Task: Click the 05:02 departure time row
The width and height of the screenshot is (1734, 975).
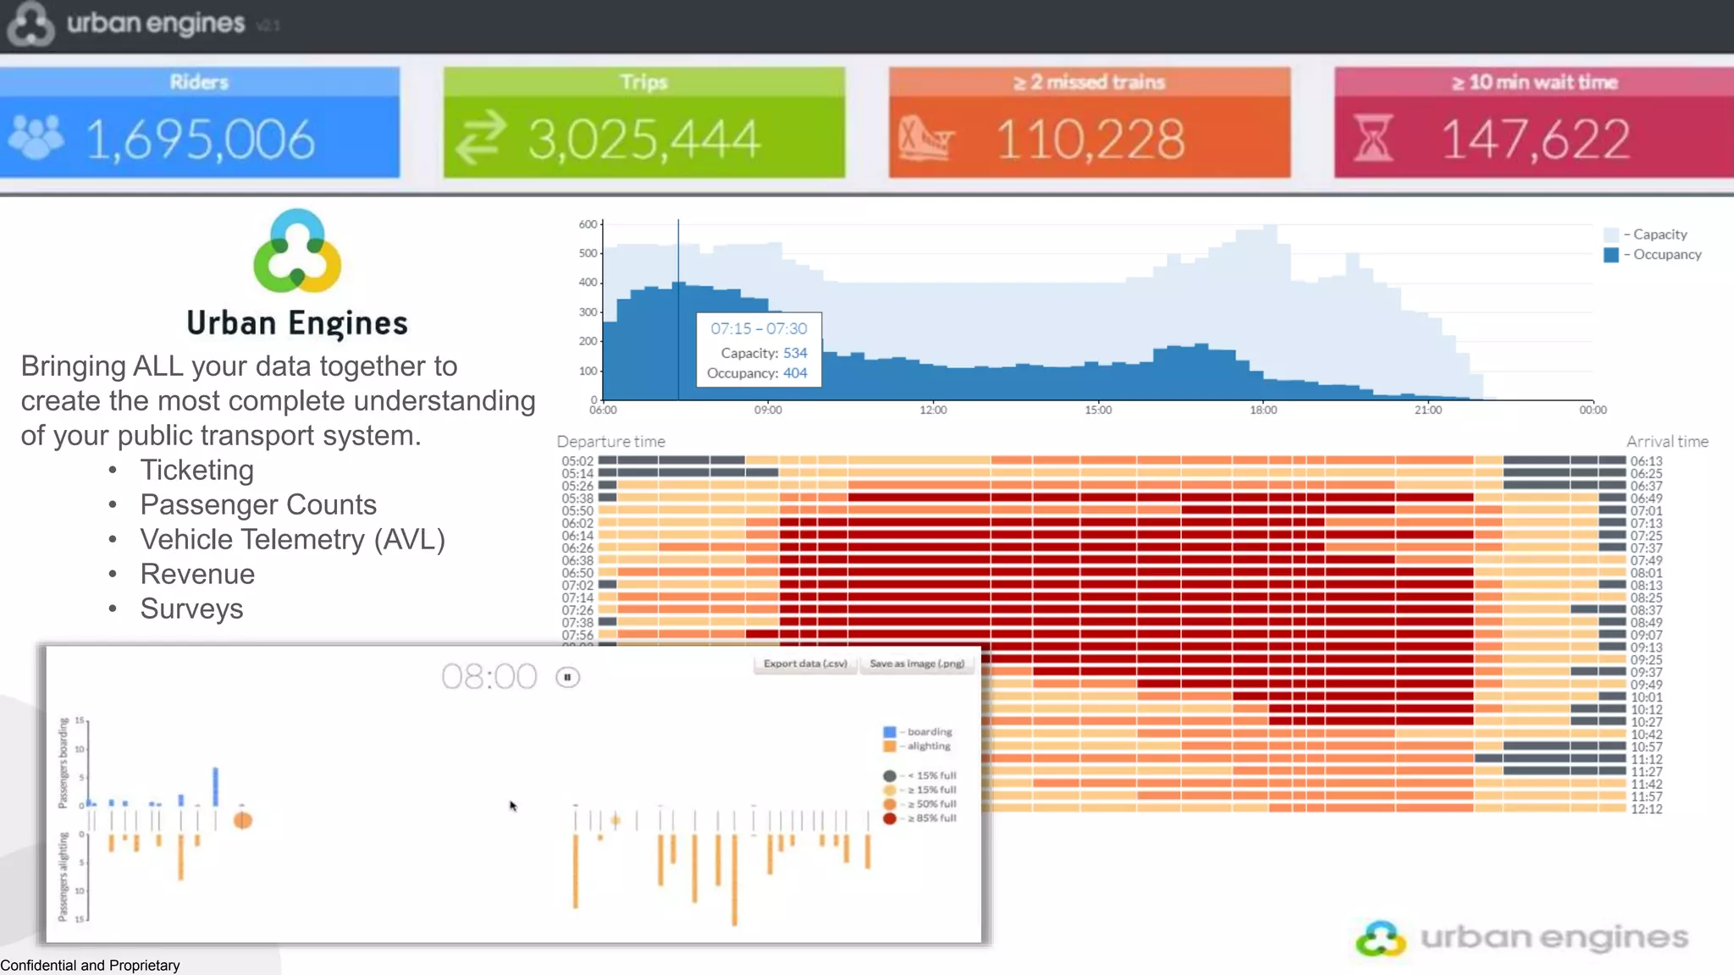Action: (577, 461)
